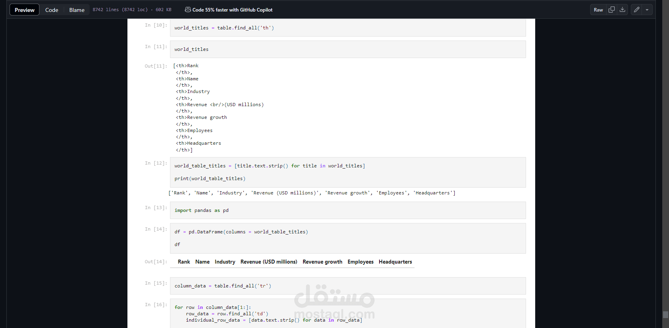Click the <th>Revenue growth output line
Image resolution: width=669 pixels, height=328 pixels.
click(x=201, y=117)
